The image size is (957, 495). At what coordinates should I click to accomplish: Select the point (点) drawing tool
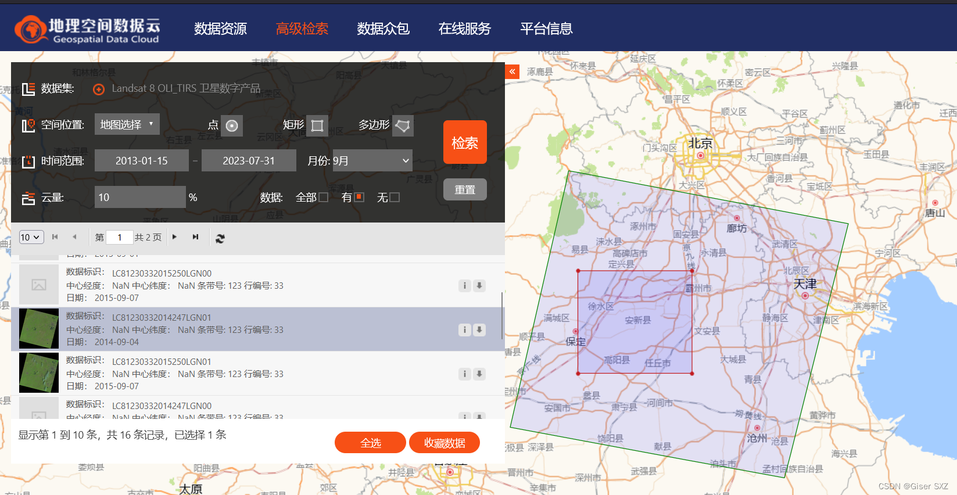coord(232,125)
